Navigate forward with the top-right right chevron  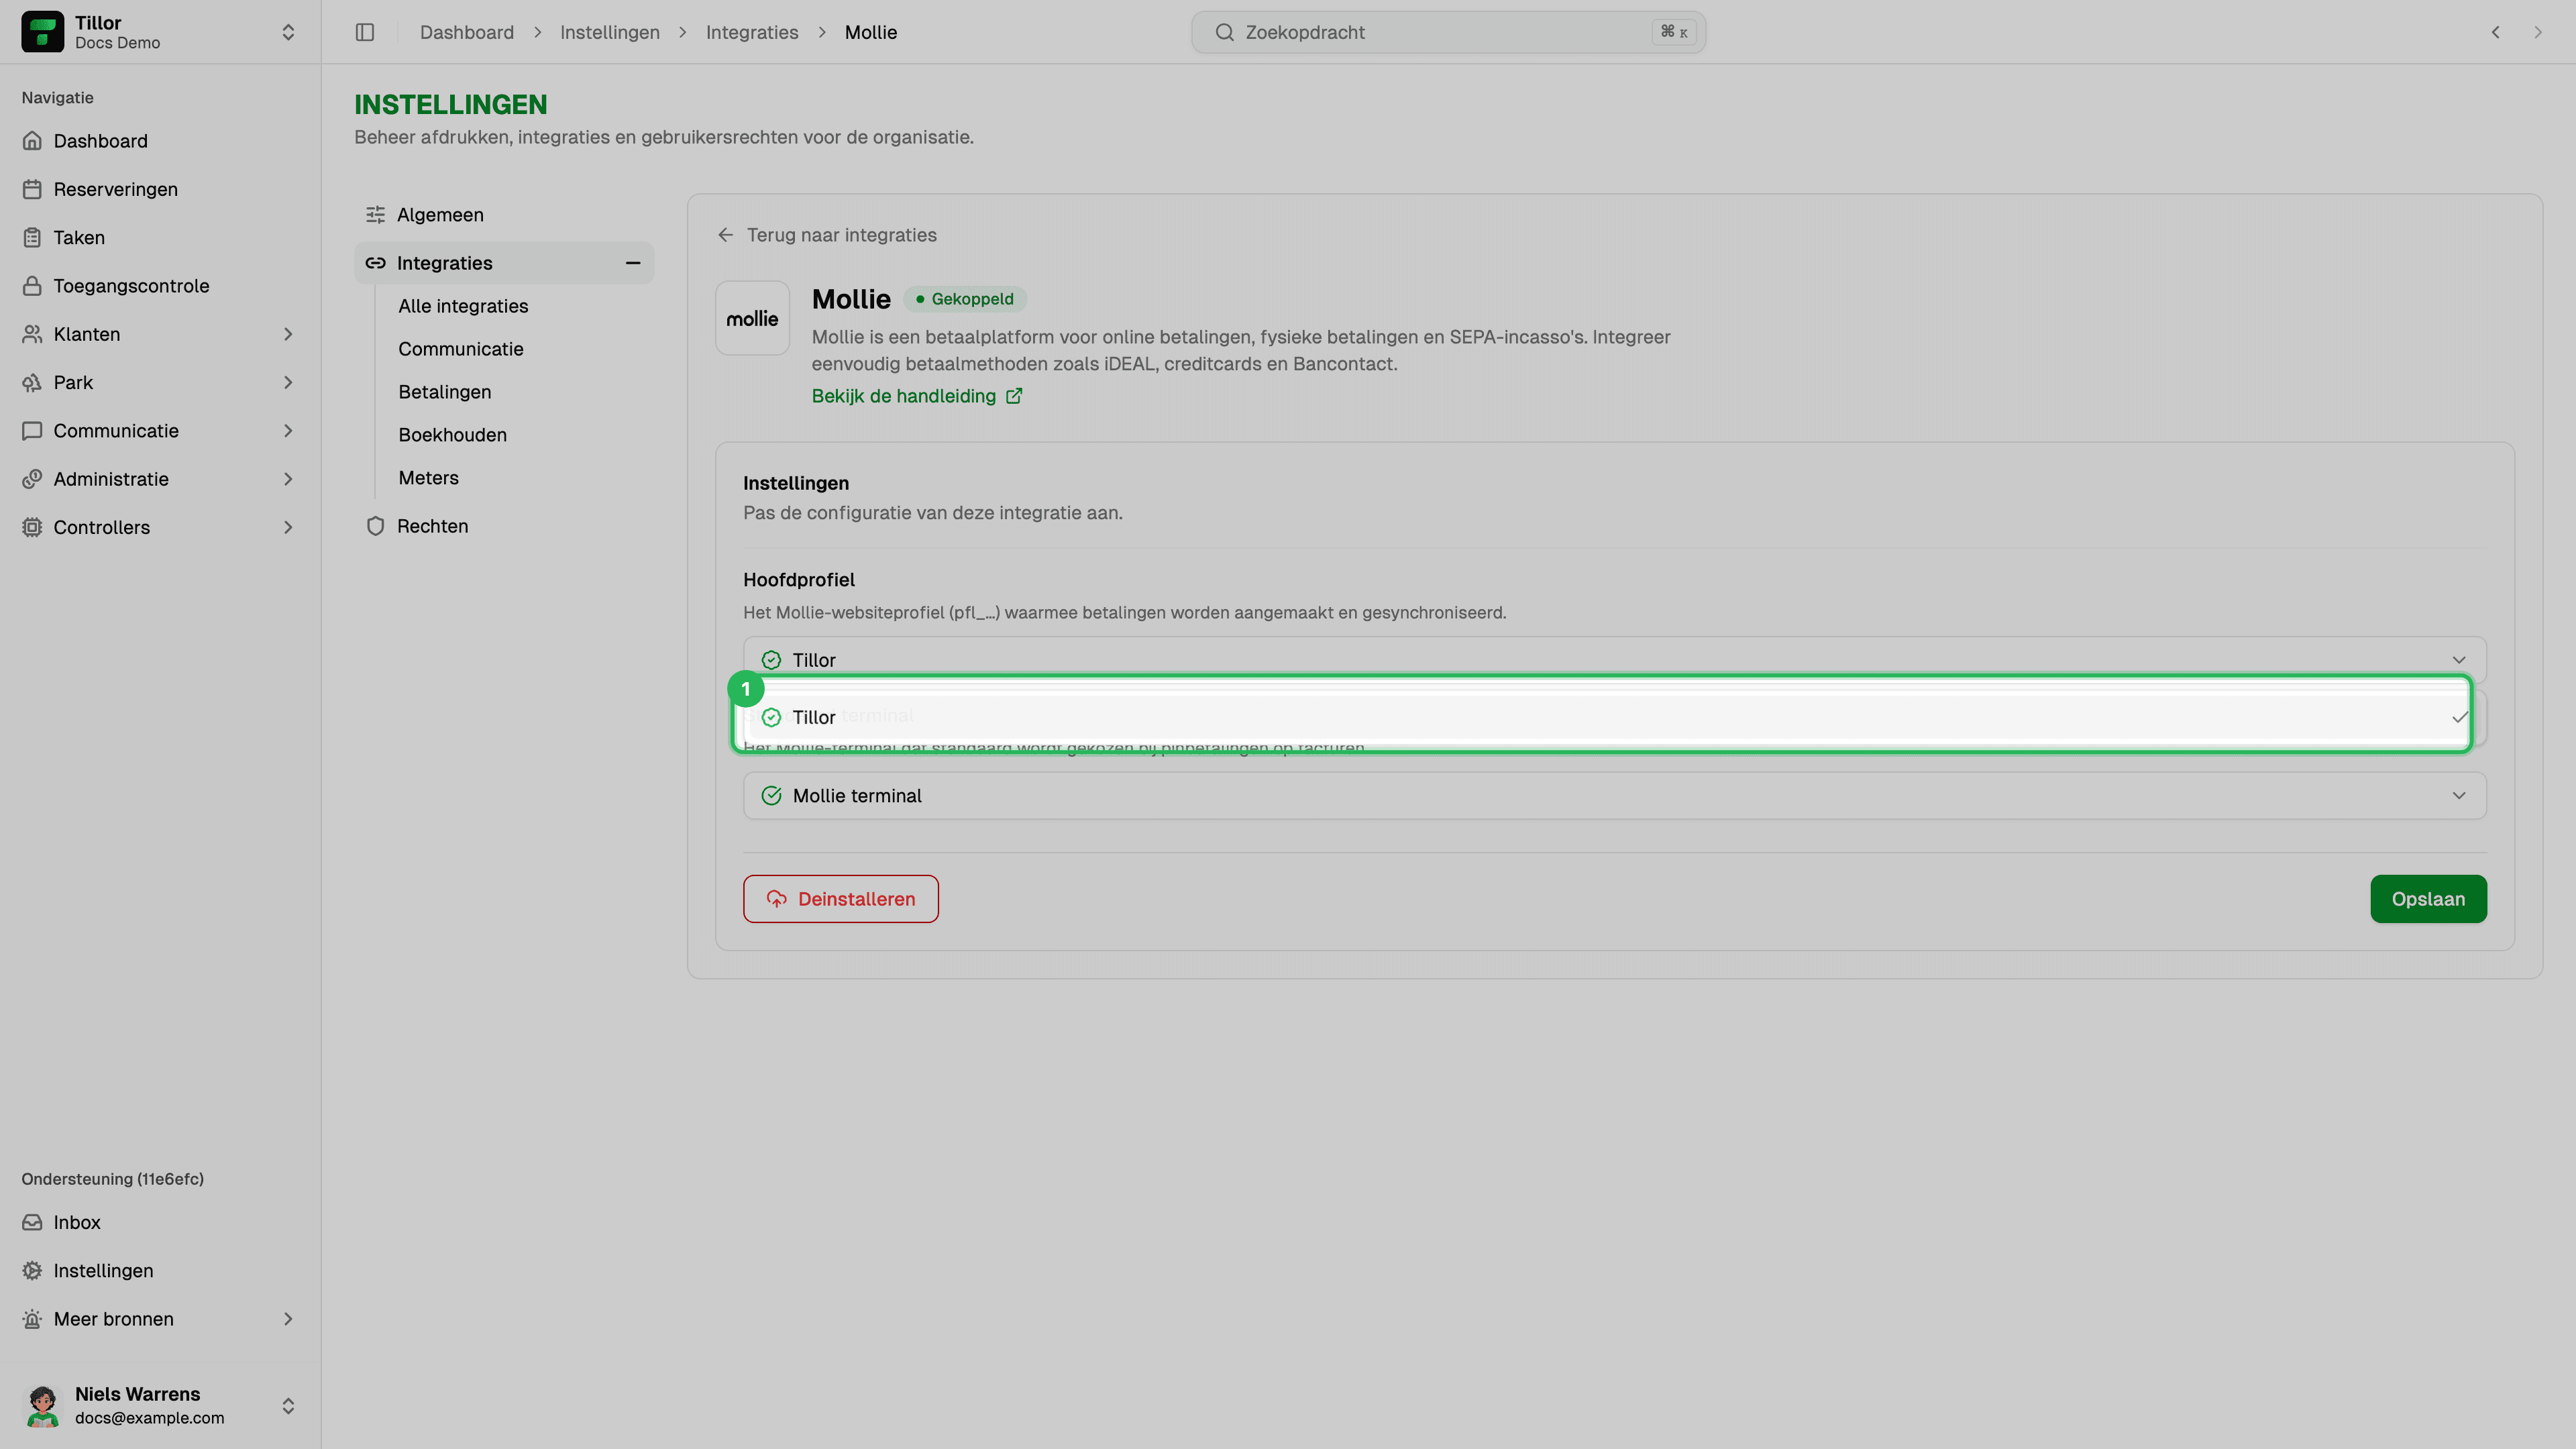coord(2537,32)
